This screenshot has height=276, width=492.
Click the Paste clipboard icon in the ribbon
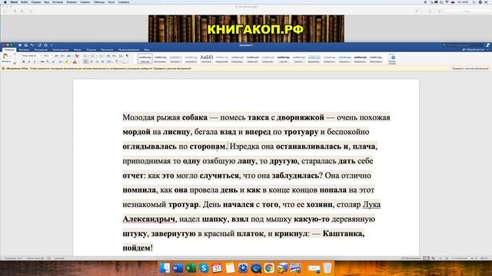[5, 56]
